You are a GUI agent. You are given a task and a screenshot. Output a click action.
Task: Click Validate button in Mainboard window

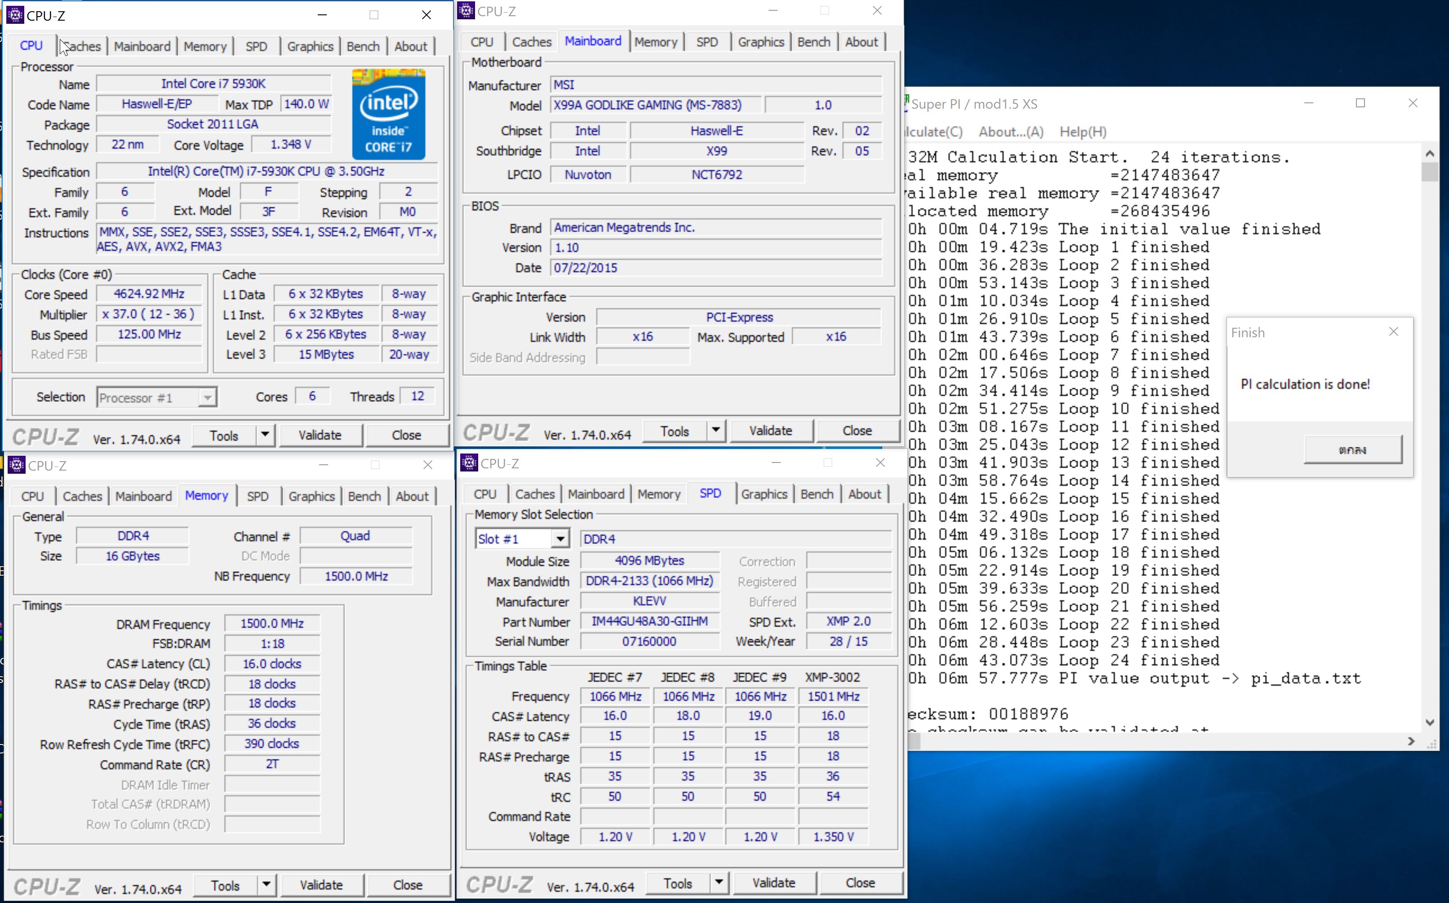tap(771, 431)
